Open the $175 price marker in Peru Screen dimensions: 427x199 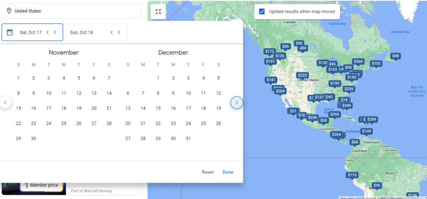[352, 175]
